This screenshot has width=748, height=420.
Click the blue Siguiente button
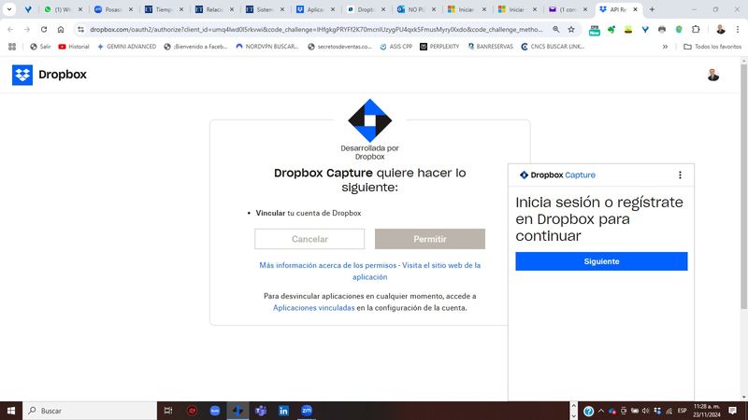601,261
